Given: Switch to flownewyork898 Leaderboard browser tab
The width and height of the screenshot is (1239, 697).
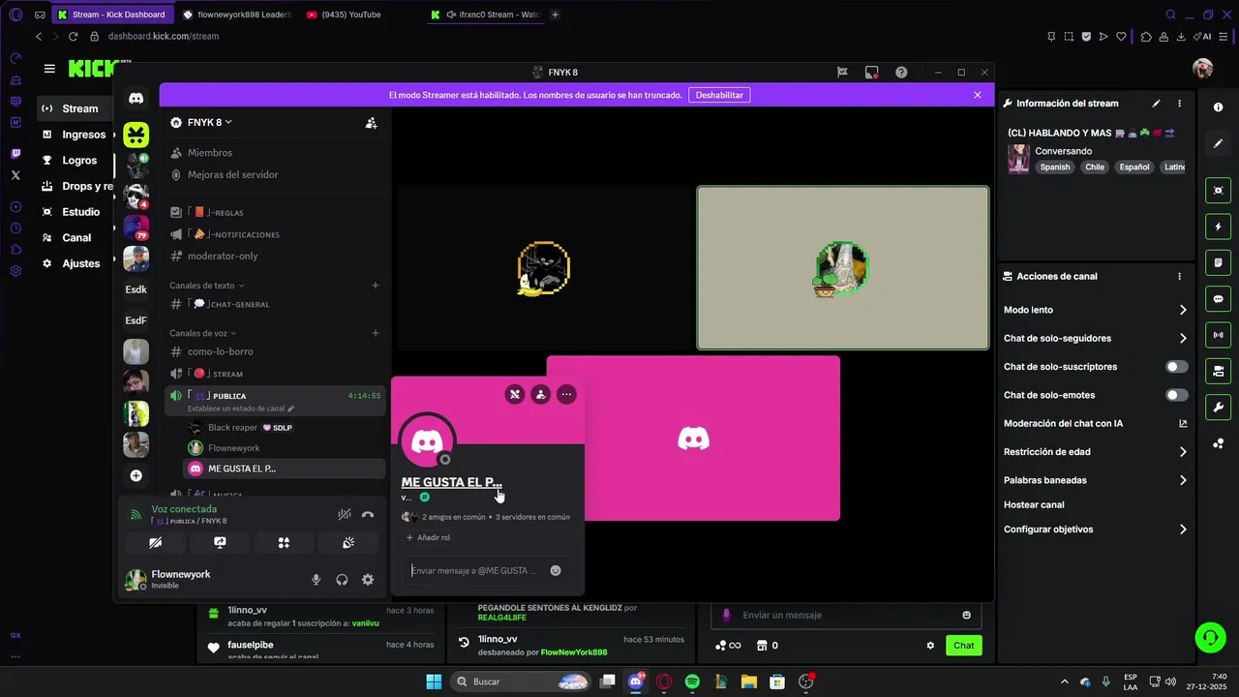Looking at the screenshot, I should point(237,15).
